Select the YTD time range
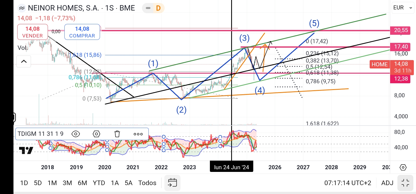The image size is (416, 194). click(x=99, y=183)
